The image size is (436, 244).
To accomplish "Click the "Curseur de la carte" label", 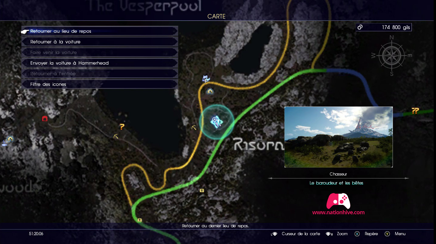I will click(x=301, y=234).
